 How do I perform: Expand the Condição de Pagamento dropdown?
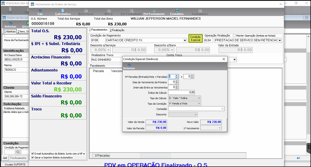click(x=185, y=40)
